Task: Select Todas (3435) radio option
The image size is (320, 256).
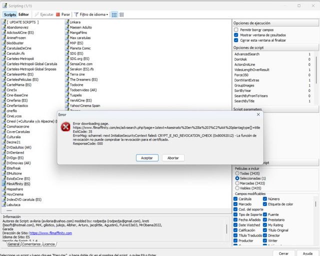Action: pyautogui.click(x=237, y=173)
